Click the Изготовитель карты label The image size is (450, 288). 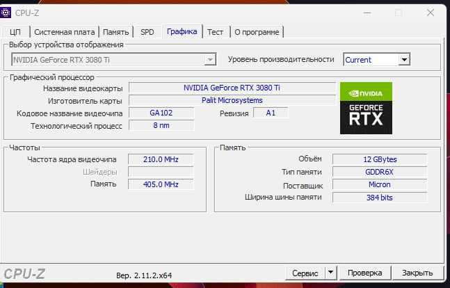(85, 101)
